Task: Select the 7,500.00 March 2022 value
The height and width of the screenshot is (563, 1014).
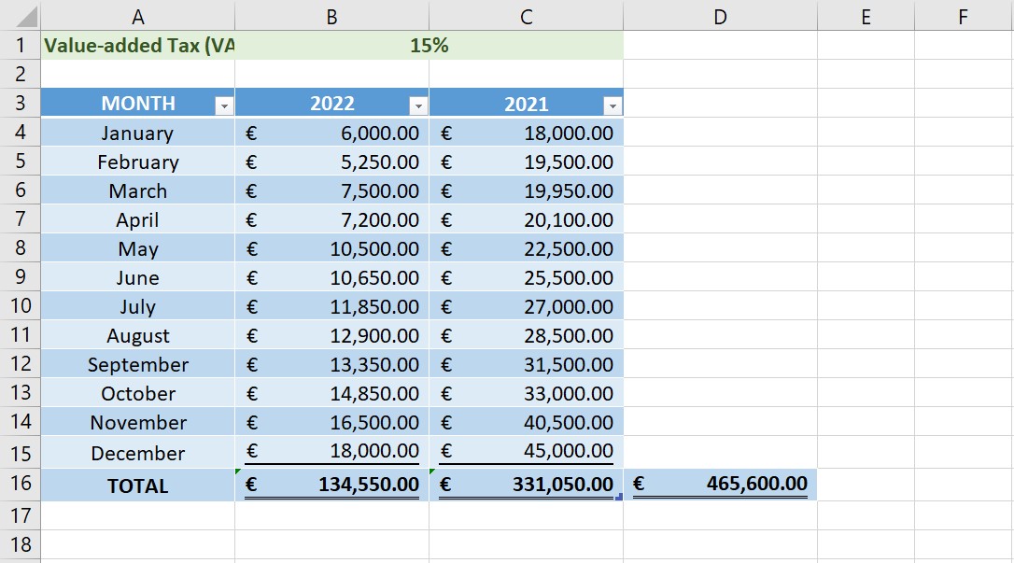Action: (331, 190)
